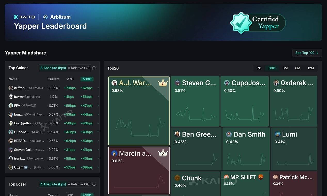Click the Certified Yapper badge
The image size is (327, 196).
258,23
